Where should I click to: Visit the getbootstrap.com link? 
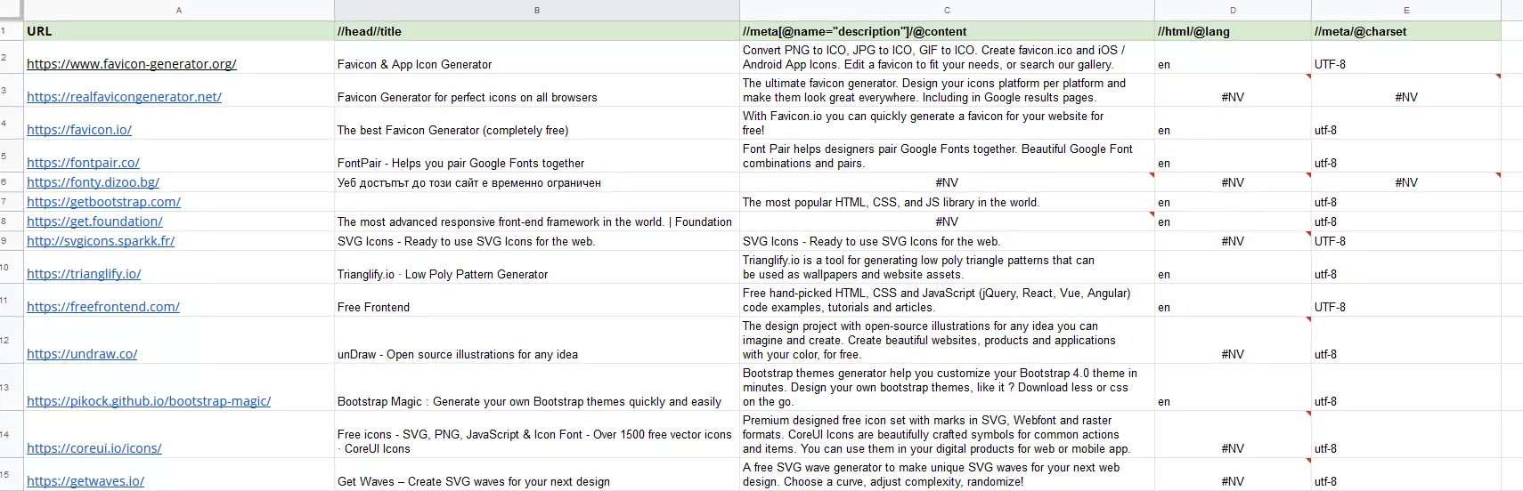point(103,202)
